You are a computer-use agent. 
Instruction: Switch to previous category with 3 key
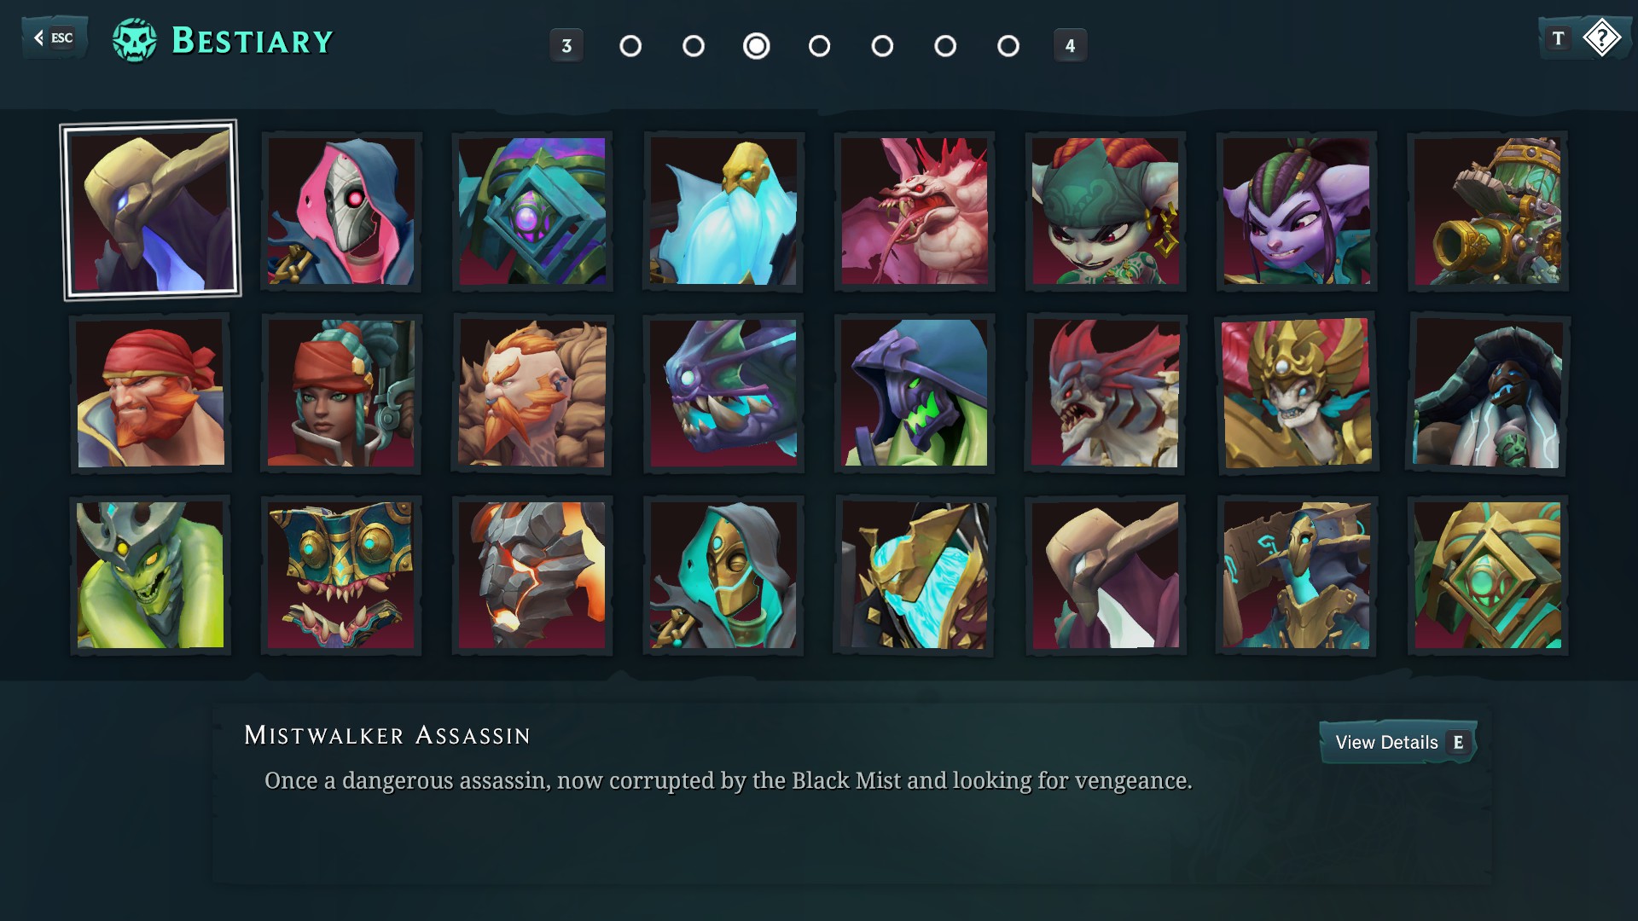pos(566,46)
